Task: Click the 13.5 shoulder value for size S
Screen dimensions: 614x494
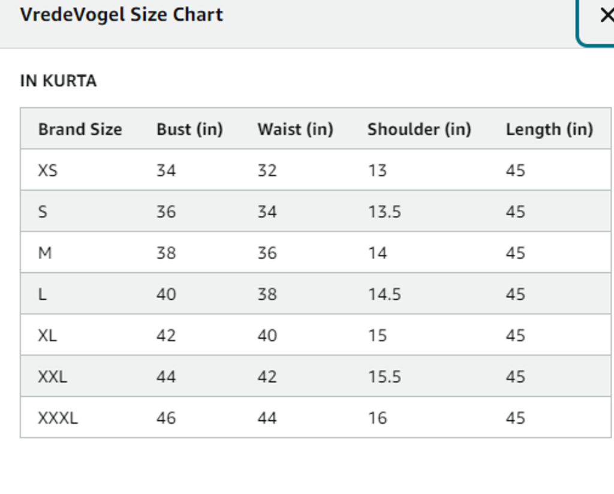Action: point(384,212)
